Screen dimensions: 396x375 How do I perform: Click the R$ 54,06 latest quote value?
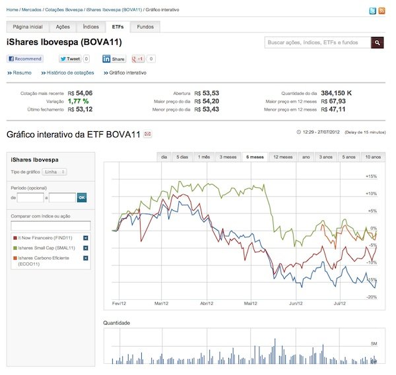point(80,93)
